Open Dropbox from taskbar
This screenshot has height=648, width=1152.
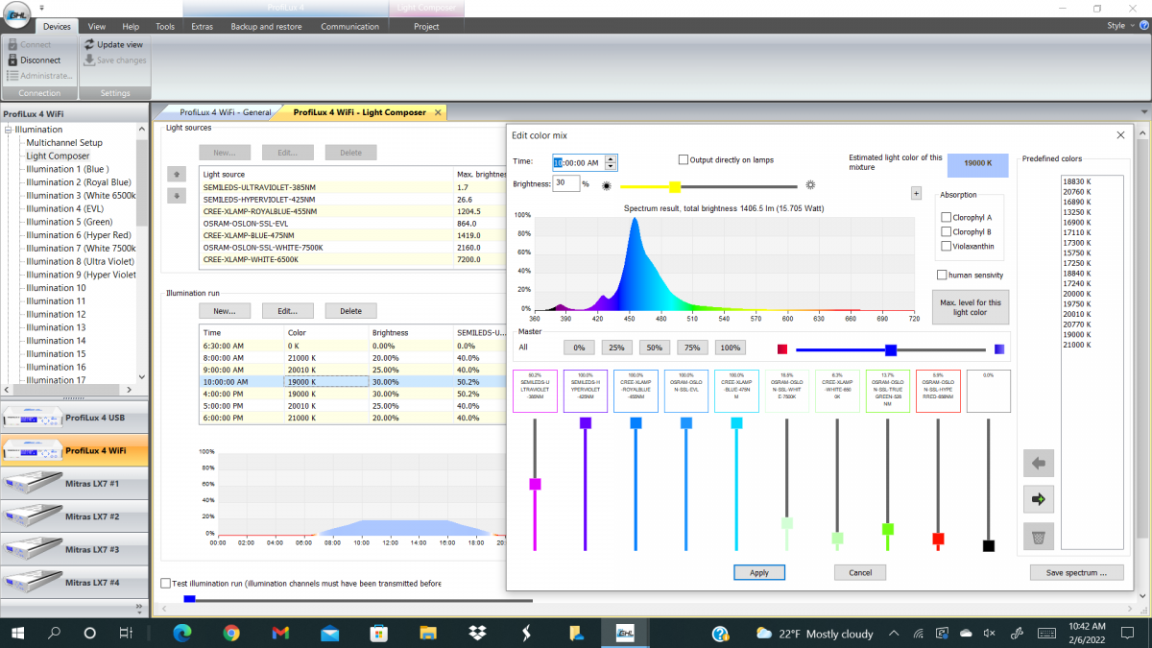tap(477, 633)
